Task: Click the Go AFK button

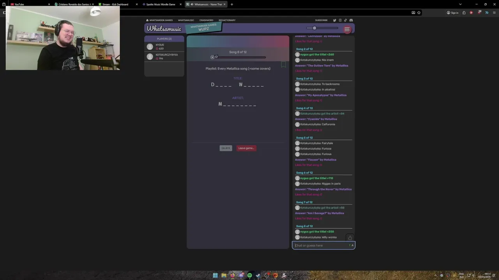Action: pos(226,148)
